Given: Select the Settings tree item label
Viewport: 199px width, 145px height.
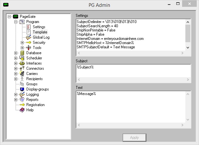Looking at the screenshot, I should 39,27.
